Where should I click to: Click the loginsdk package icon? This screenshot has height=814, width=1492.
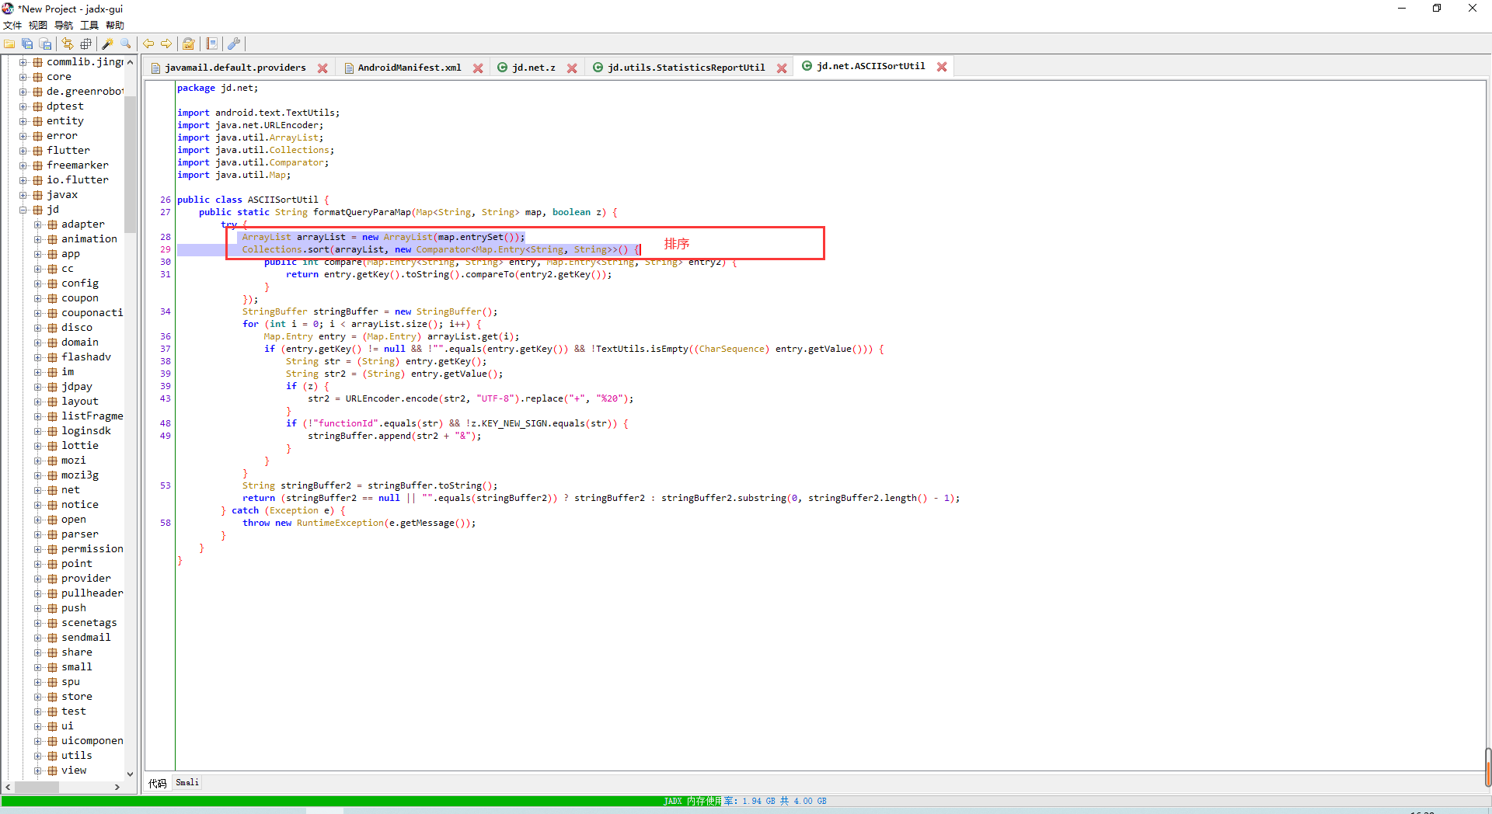[x=52, y=431]
